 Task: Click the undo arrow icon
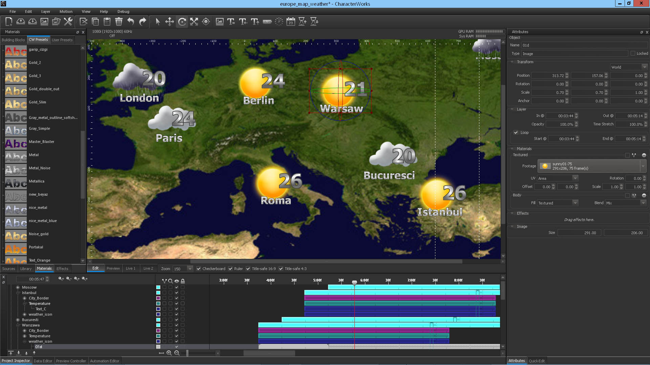[x=131, y=22]
